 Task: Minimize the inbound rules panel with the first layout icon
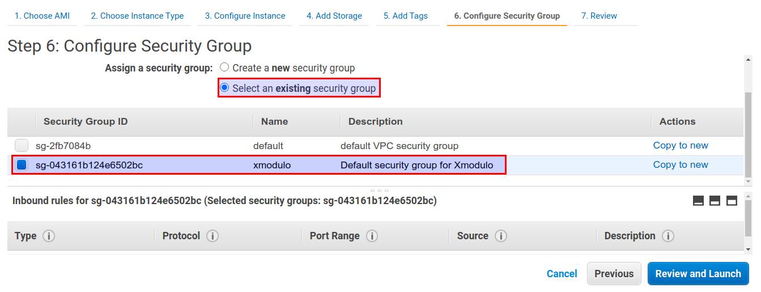(x=699, y=201)
